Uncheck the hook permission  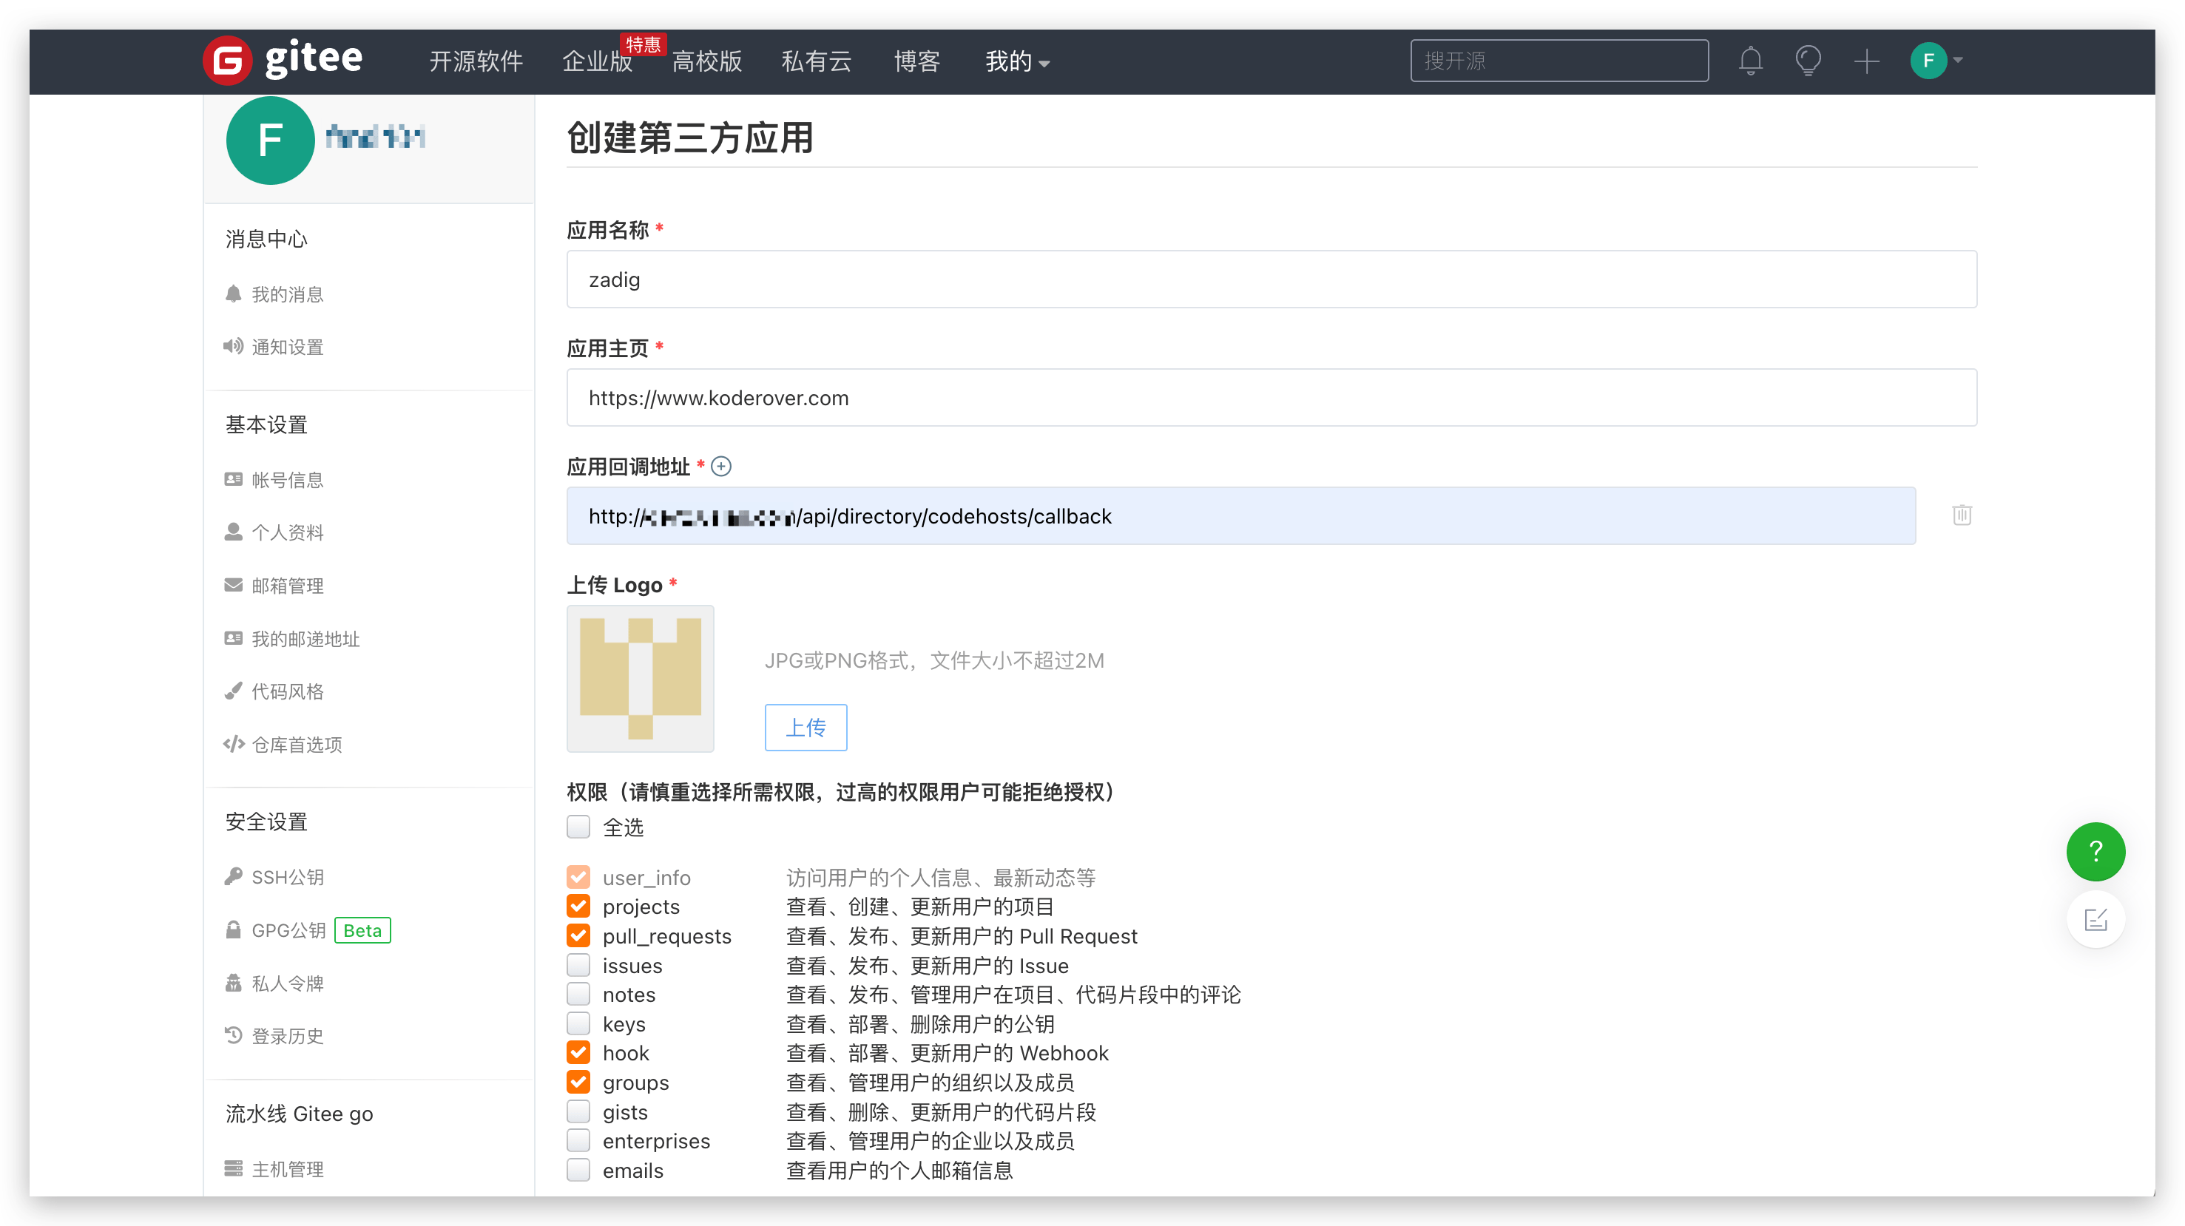(x=578, y=1052)
